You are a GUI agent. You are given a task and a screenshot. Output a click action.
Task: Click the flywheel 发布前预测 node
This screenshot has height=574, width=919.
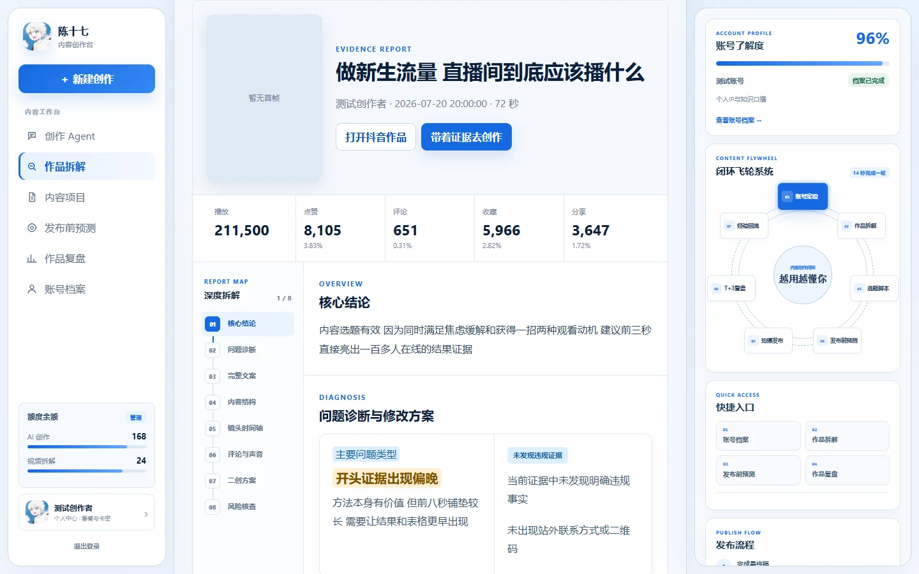(837, 341)
